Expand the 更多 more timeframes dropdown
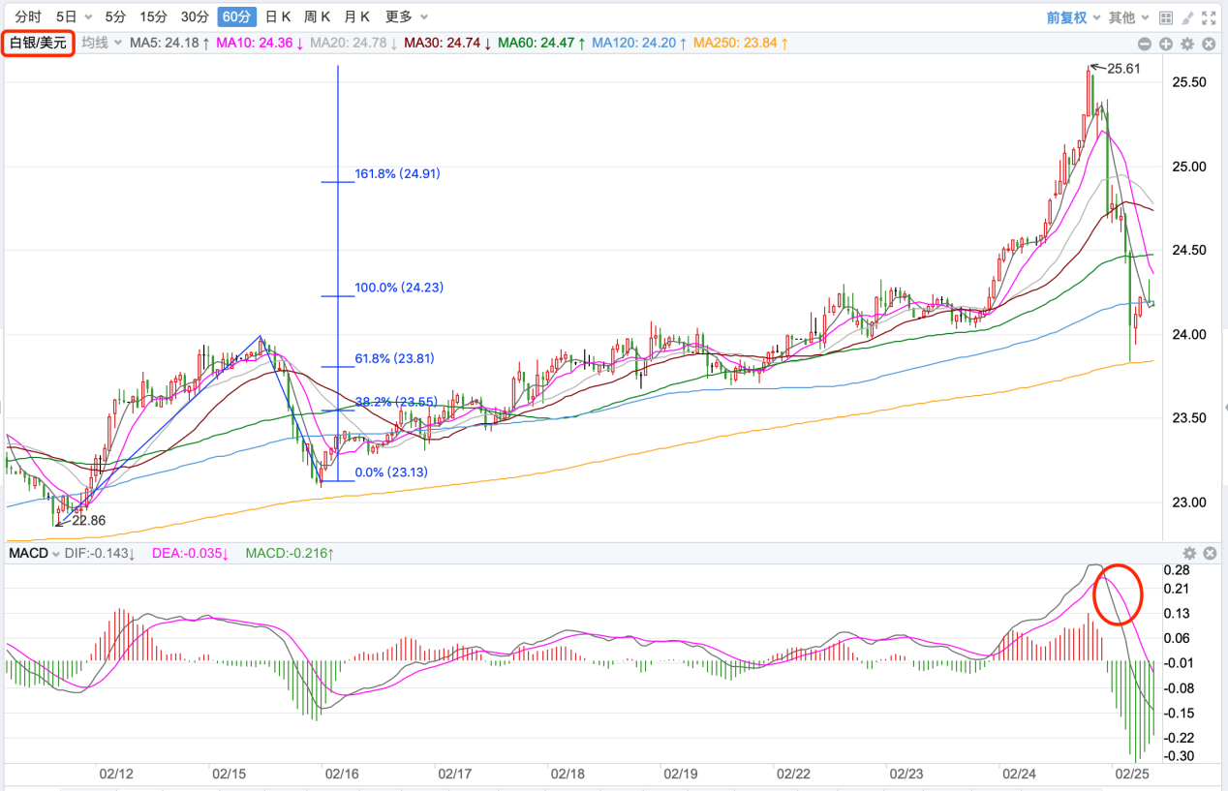Viewport: 1228px width, 791px height. point(407,16)
